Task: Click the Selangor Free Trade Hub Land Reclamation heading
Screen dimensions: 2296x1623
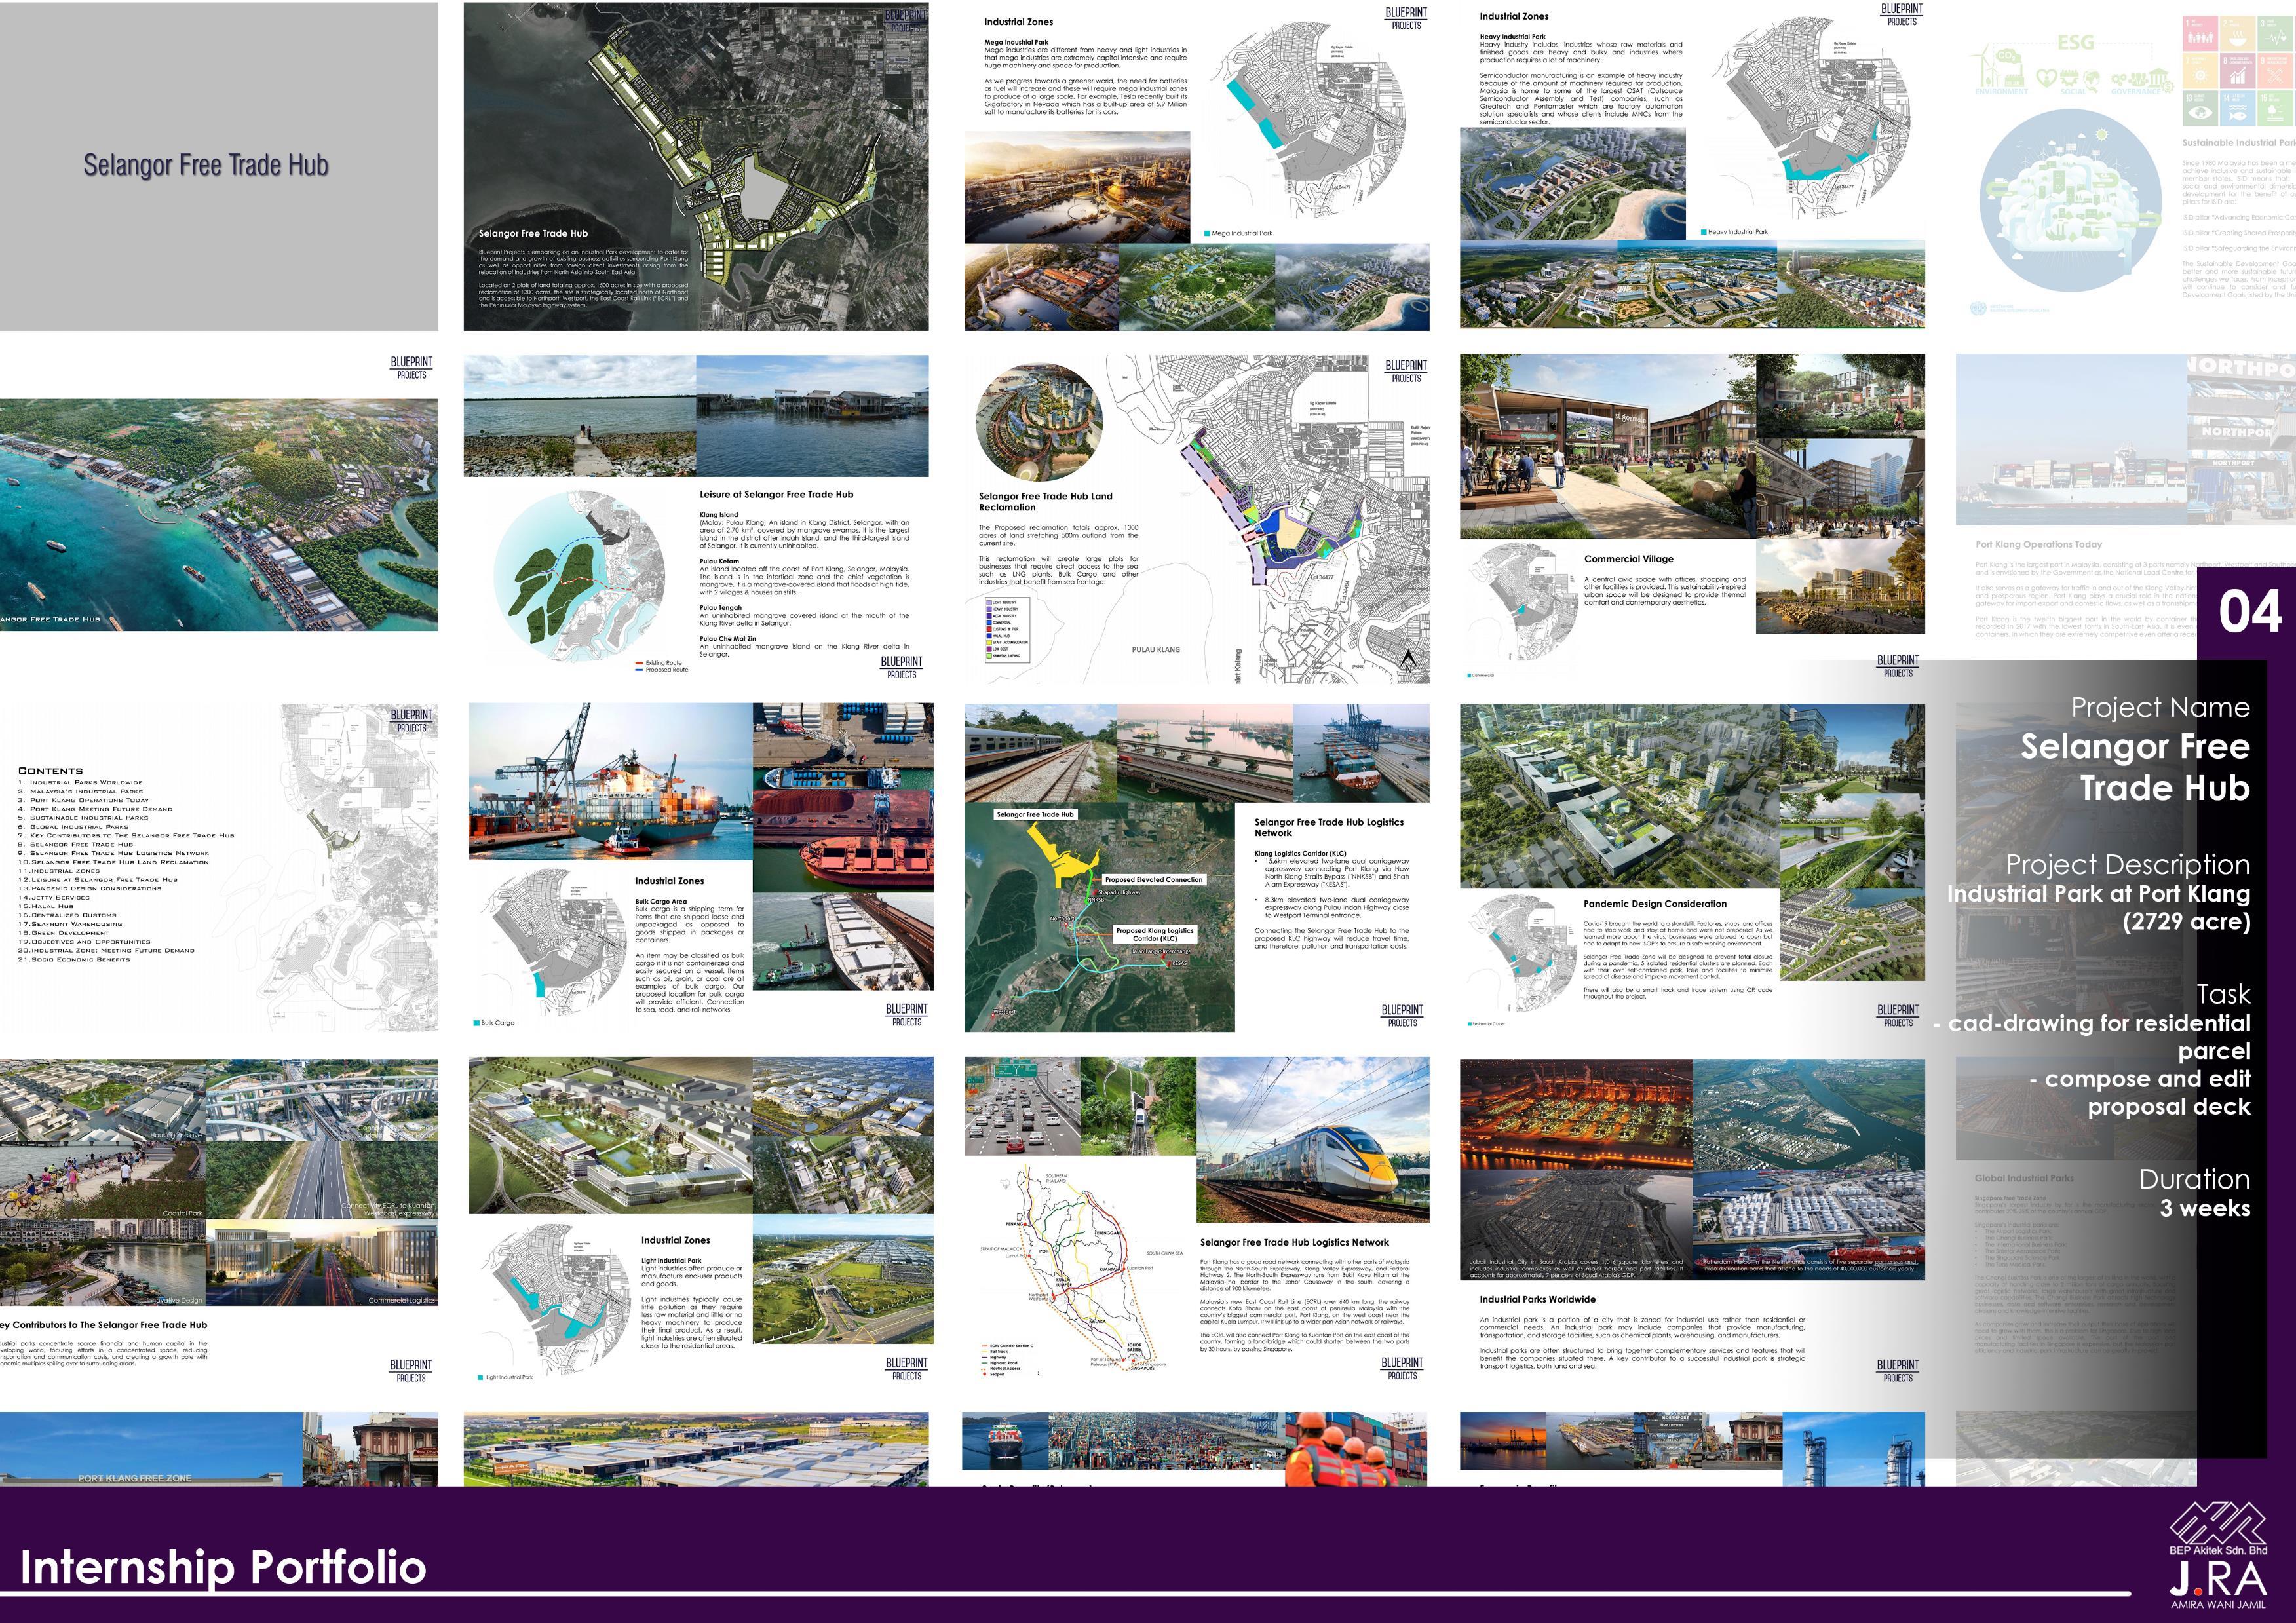Action: (1045, 501)
